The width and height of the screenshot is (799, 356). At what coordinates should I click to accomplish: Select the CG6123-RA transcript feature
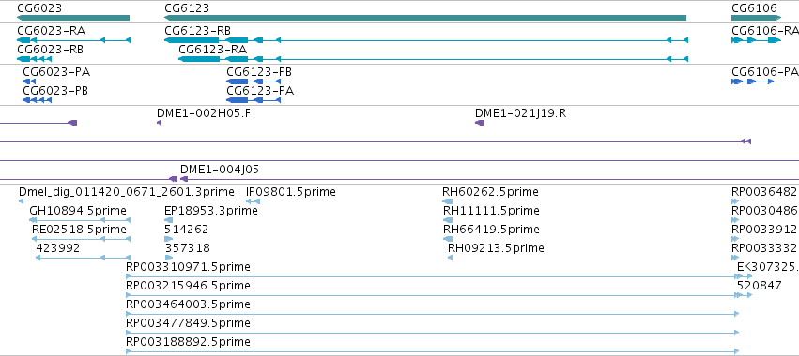click(433, 59)
